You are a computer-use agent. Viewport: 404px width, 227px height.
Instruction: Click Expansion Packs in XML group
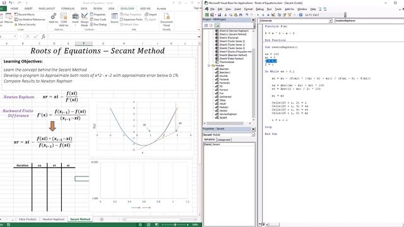pos(131,20)
